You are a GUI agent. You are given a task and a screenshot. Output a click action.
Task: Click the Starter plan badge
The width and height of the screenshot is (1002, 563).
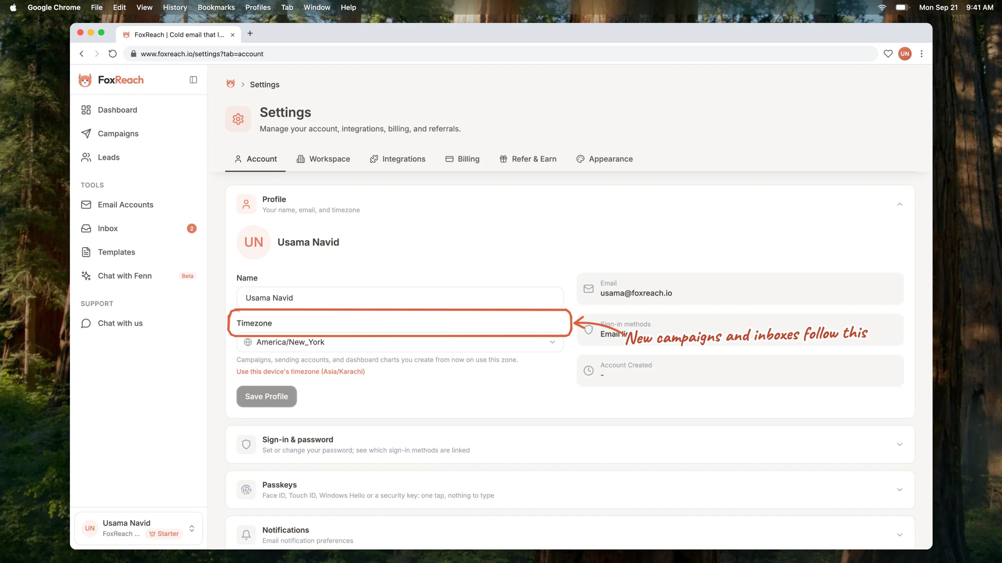(x=164, y=533)
